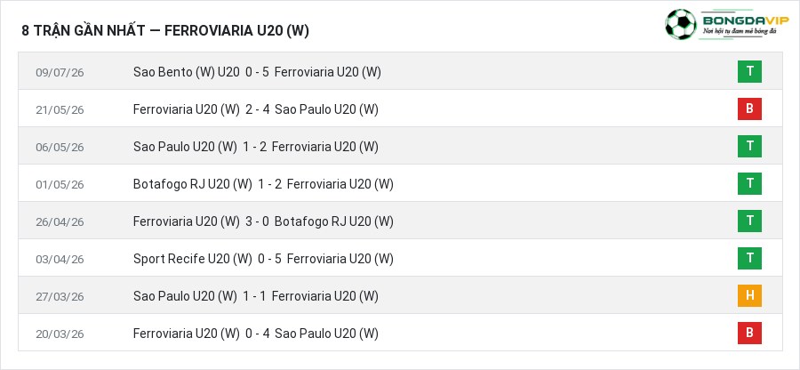Click the red B badge for 21/05/26 match
Image resolution: width=800 pixels, height=370 pixels.
(749, 109)
